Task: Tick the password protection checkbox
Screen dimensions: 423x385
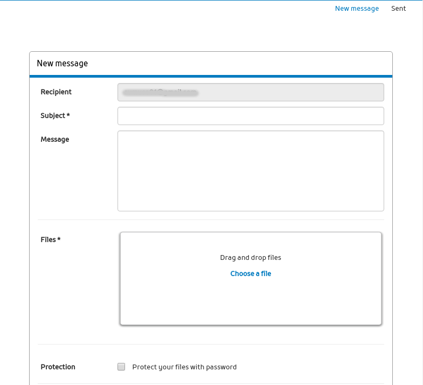Action: 121,367
